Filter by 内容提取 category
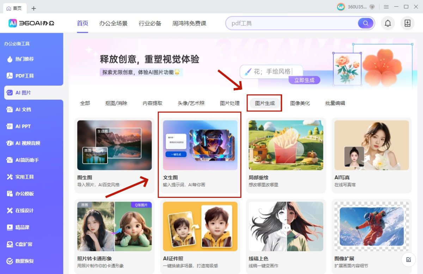The width and height of the screenshot is (423, 274). coord(153,103)
